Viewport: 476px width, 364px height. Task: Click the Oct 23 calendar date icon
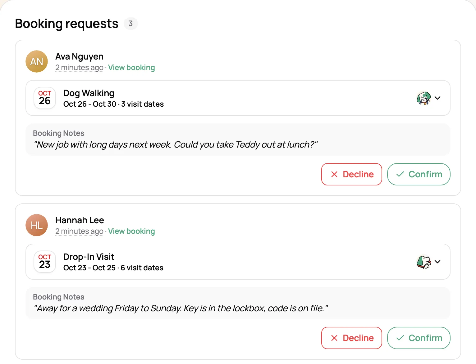tap(45, 262)
